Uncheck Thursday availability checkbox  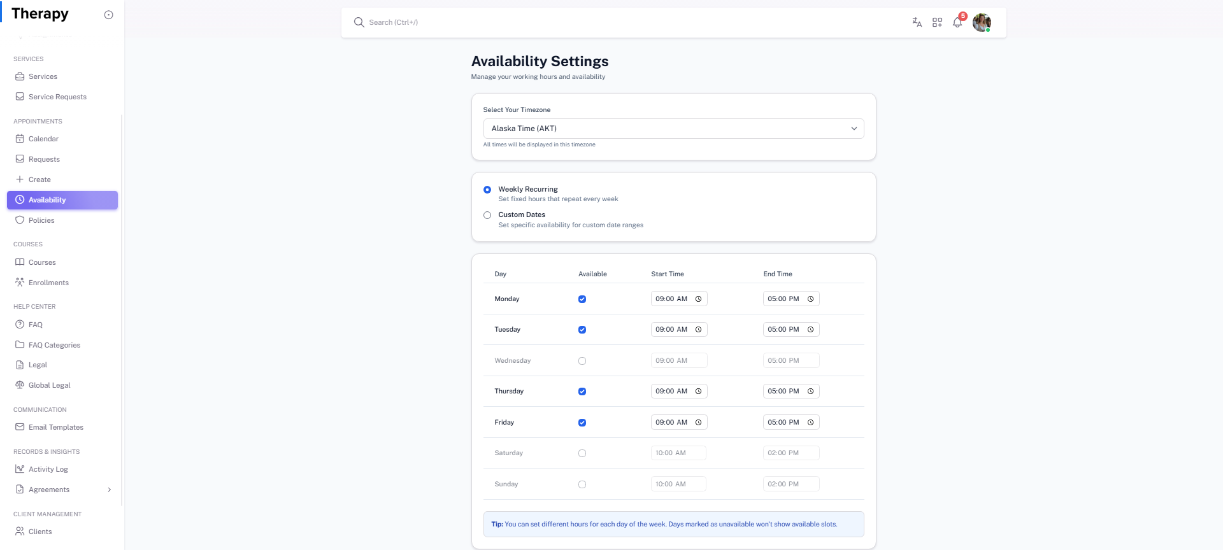582,391
